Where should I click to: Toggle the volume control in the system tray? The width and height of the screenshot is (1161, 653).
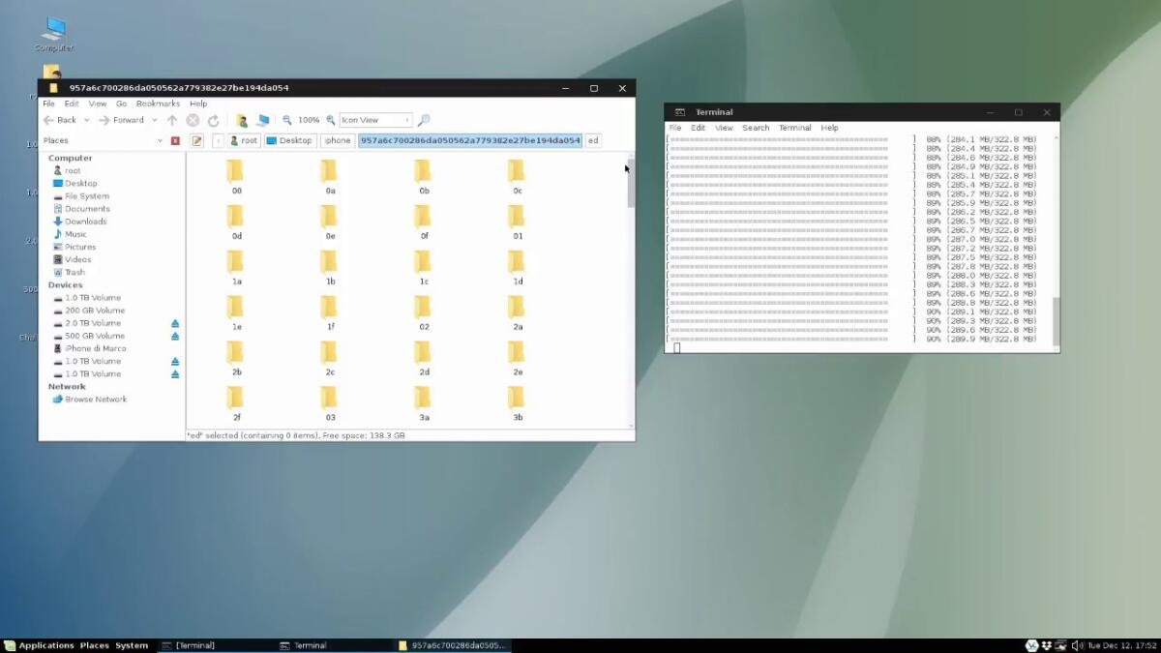(x=1076, y=645)
